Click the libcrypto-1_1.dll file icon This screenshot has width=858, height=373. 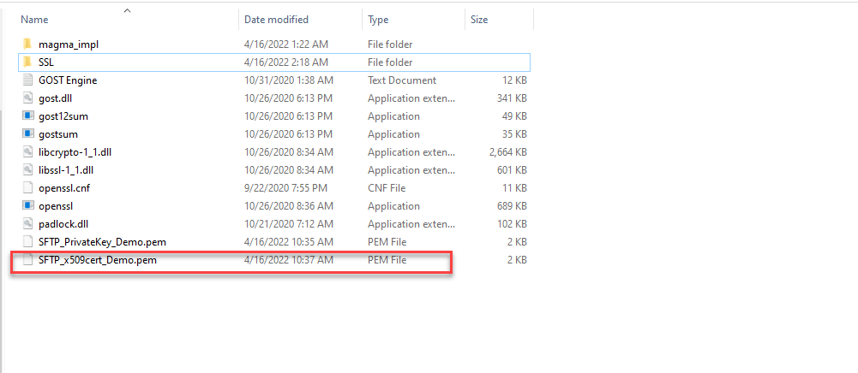point(27,151)
